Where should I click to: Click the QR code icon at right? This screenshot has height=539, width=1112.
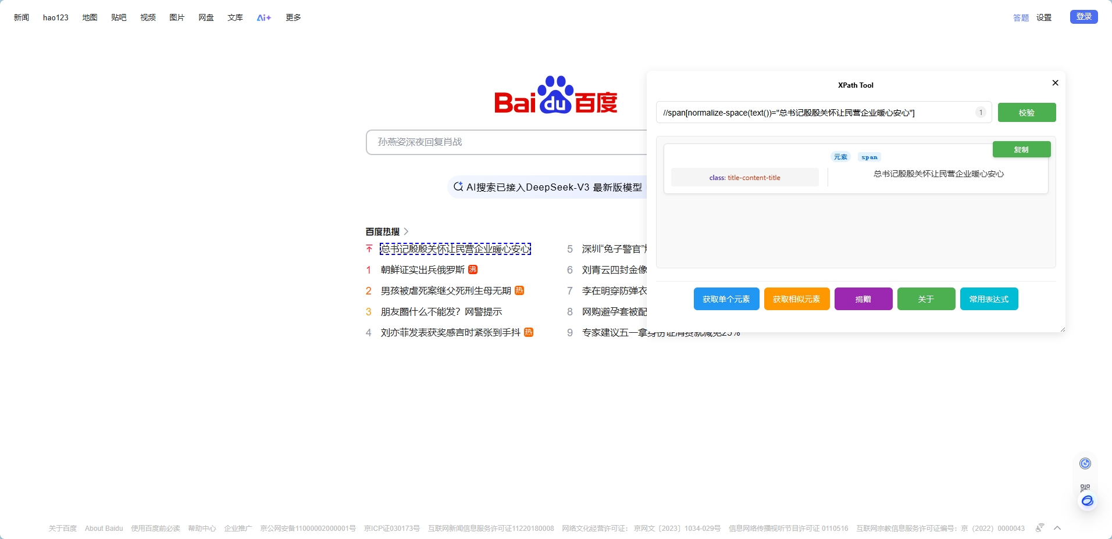click(1085, 487)
